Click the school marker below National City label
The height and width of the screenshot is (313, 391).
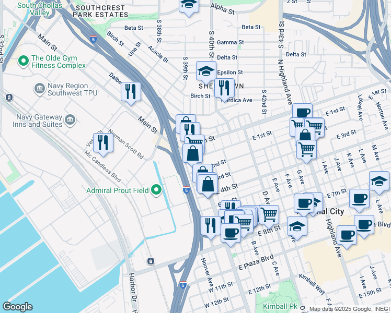297,227
